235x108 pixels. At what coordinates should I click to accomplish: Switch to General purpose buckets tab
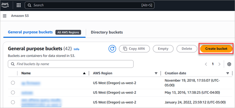(30, 32)
